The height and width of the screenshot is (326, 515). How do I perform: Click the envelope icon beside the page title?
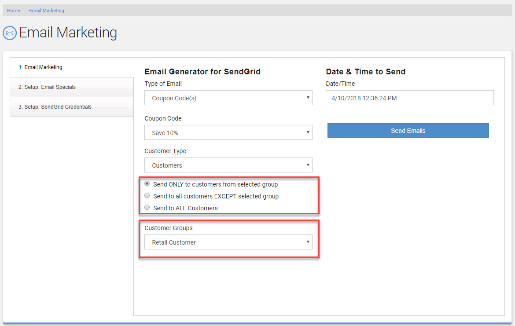(10, 33)
